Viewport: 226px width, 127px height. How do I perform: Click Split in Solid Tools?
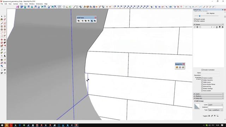[95, 21]
